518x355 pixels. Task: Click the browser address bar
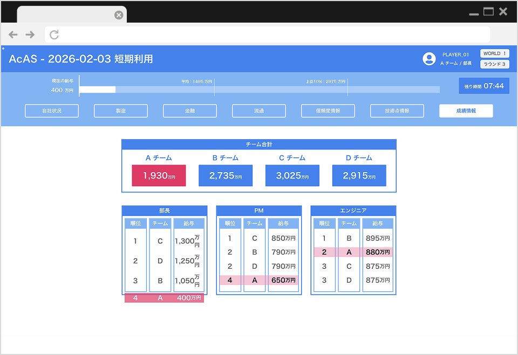267,35
